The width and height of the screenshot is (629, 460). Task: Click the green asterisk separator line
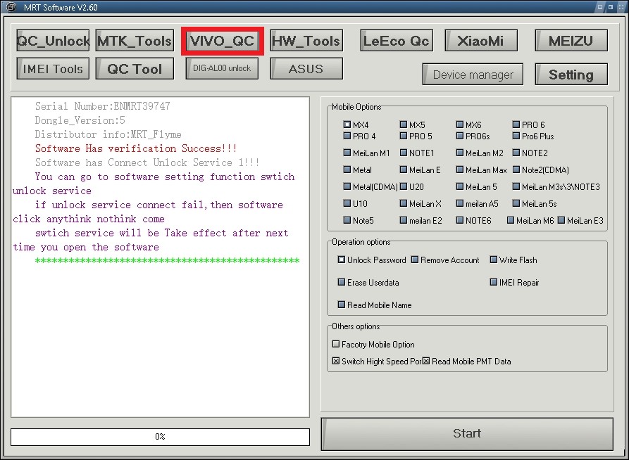(x=167, y=260)
